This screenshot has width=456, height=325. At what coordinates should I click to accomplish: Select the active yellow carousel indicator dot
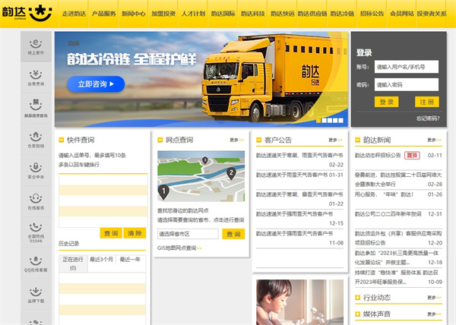point(318,120)
